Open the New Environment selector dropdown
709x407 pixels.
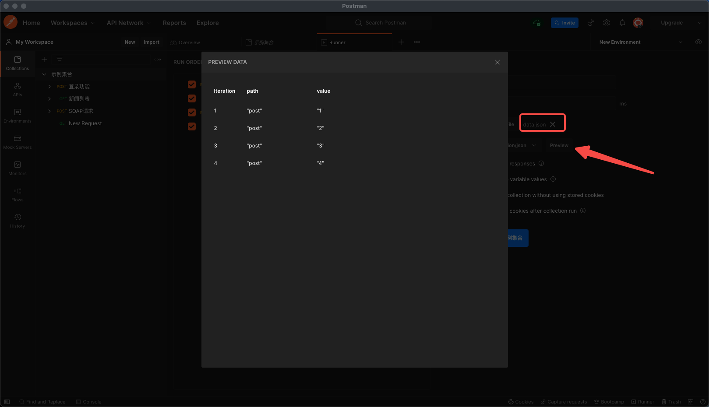point(641,42)
